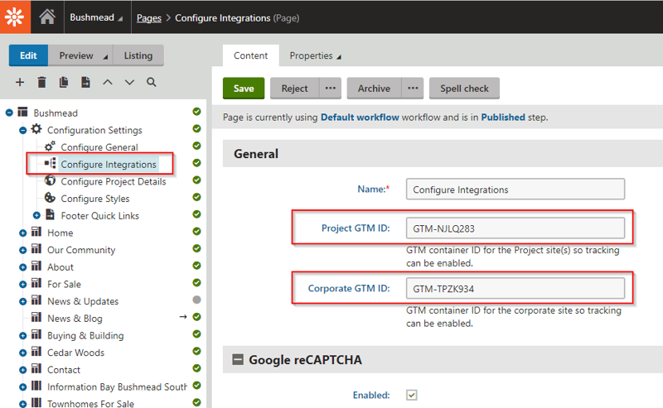Click the grey status icon for News & Updates
663x408 pixels.
tap(196, 300)
